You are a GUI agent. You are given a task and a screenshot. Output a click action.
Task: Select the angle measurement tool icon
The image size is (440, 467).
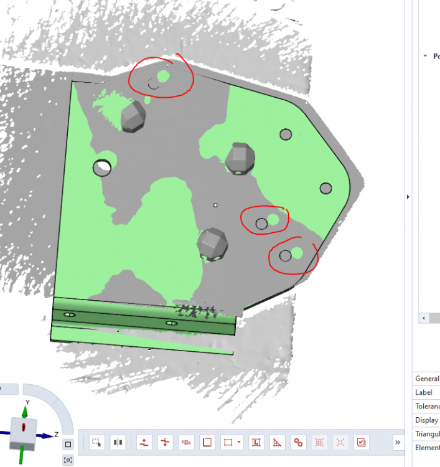278,443
